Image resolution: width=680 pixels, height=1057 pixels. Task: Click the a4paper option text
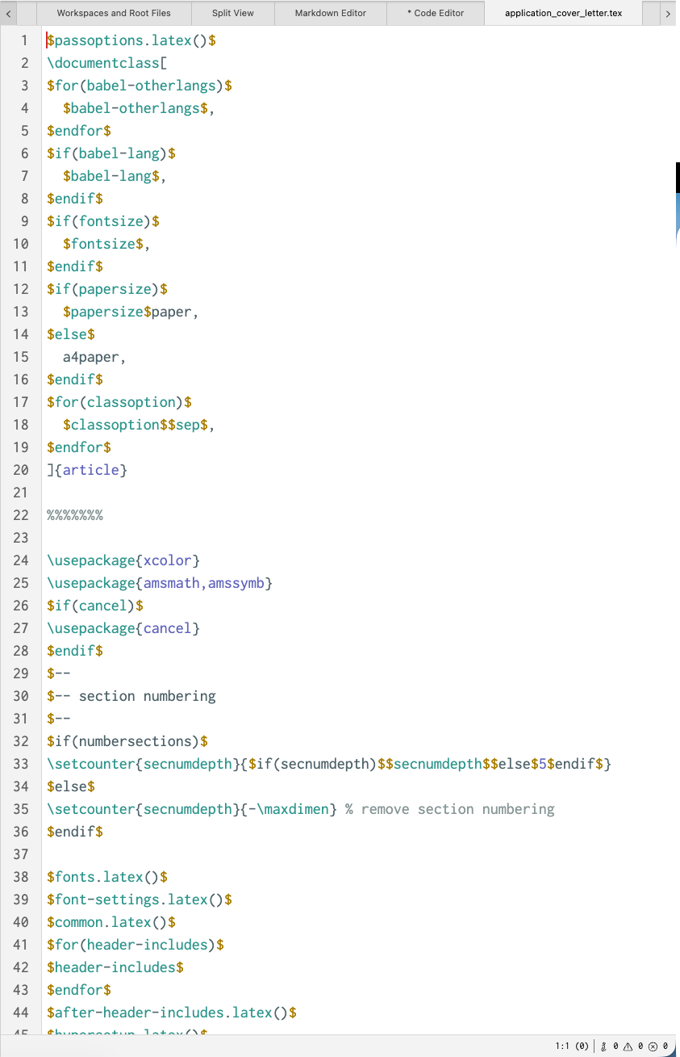click(91, 356)
